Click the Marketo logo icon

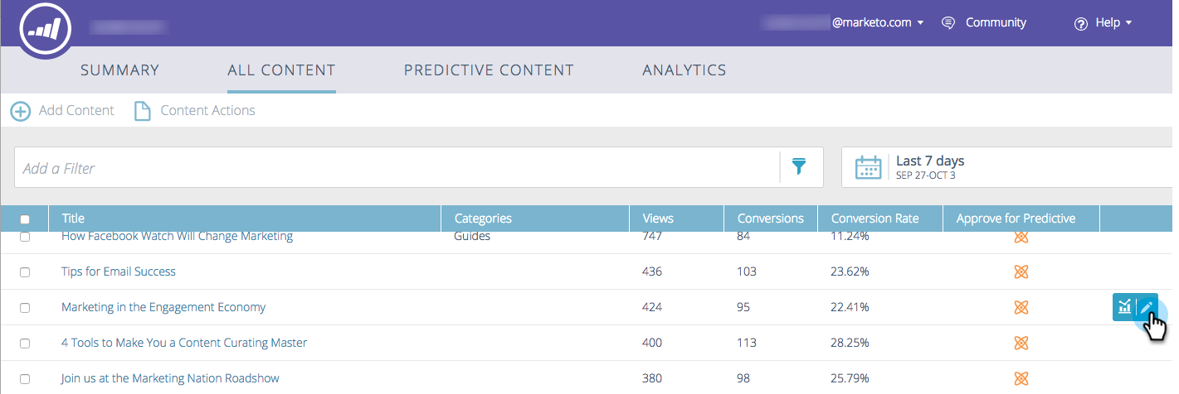(x=46, y=30)
